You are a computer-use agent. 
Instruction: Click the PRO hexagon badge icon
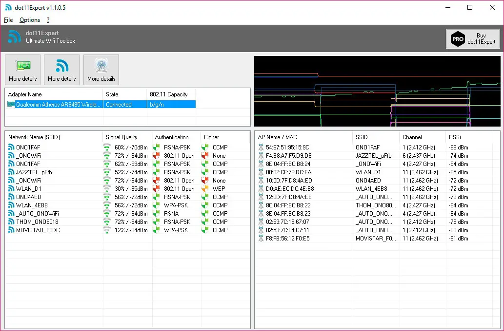[457, 39]
